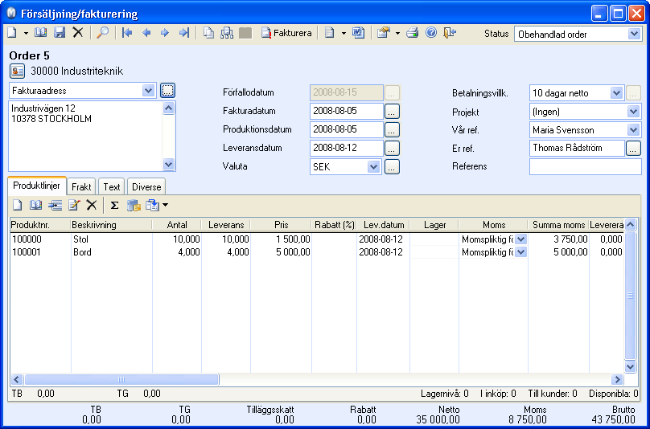This screenshot has height=429, width=650.
Task: Click the printer icon
Action: point(413,33)
